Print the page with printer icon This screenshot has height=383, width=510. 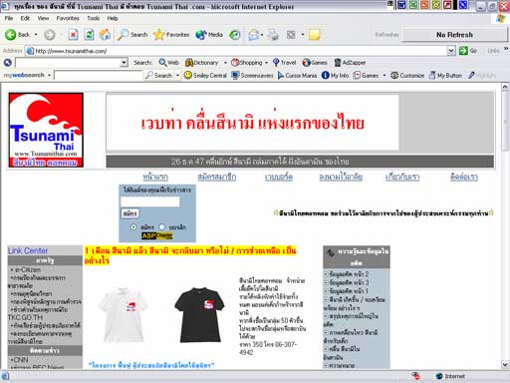click(273, 35)
